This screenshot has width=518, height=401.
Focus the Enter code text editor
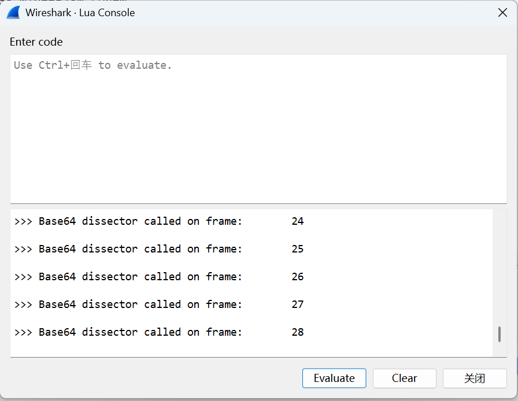point(258,129)
